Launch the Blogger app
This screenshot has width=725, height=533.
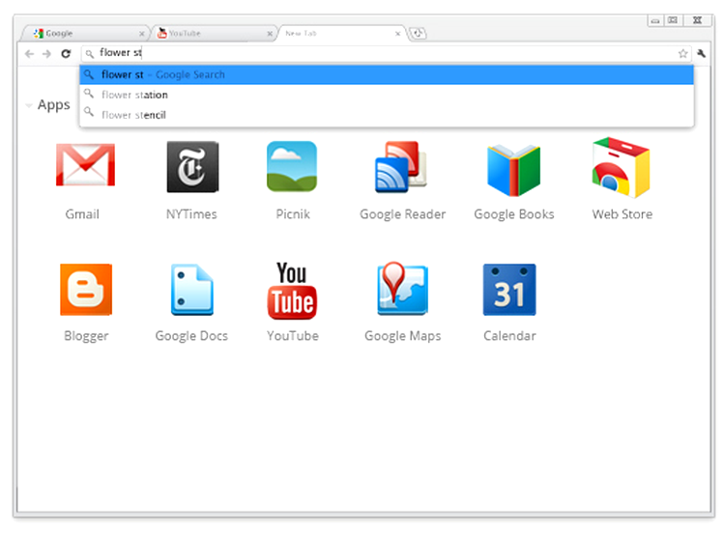click(x=86, y=290)
